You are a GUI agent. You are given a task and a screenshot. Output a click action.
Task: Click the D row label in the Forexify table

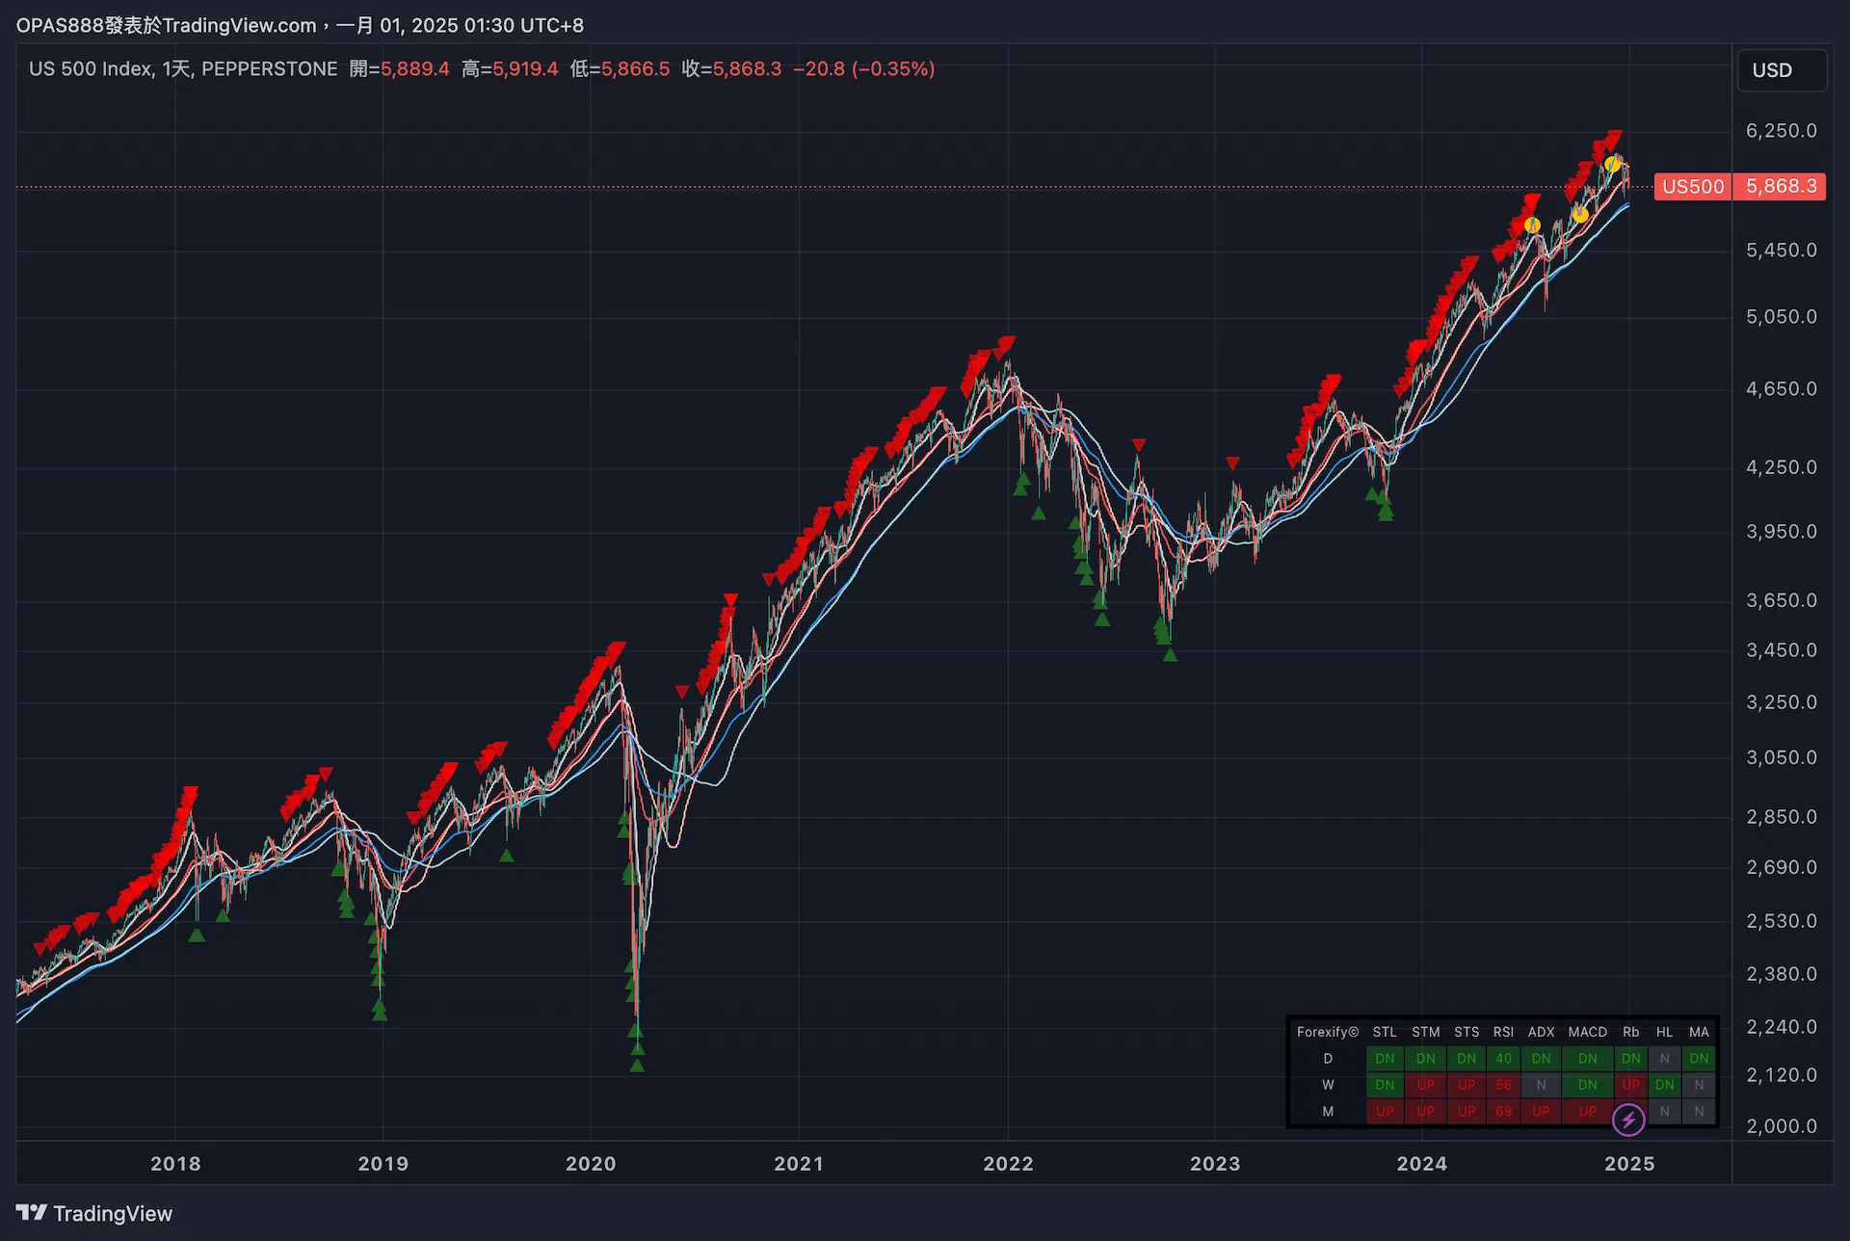[1328, 1059]
